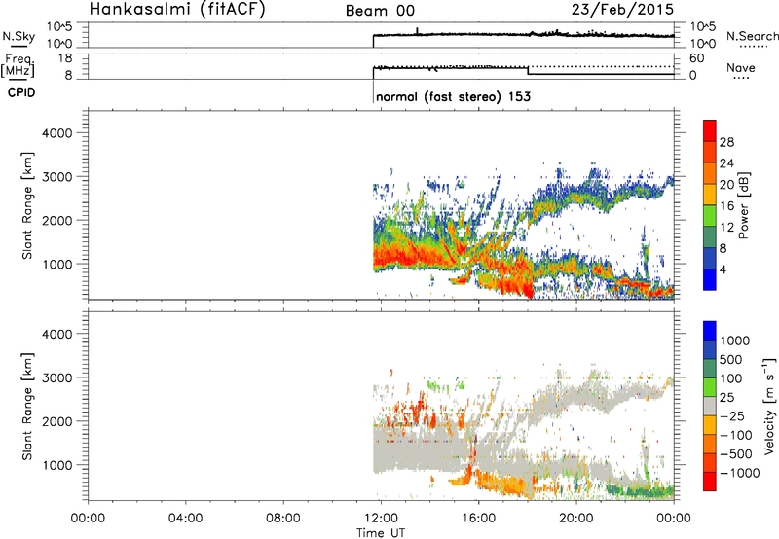Click Slant Range label of velocity panel

pos(27,407)
